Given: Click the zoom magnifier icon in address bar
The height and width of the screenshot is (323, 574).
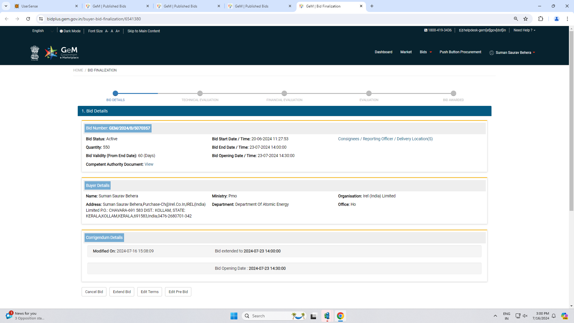Looking at the screenshot, I should 516,19.
